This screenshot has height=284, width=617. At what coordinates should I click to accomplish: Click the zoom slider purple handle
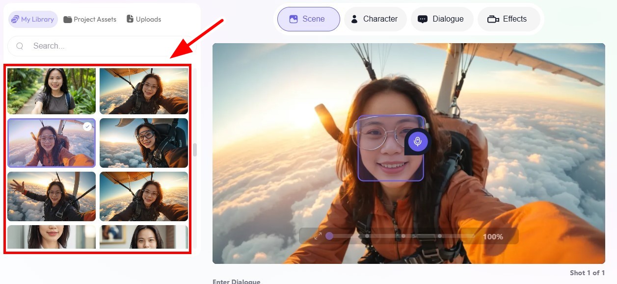(329, 236)
